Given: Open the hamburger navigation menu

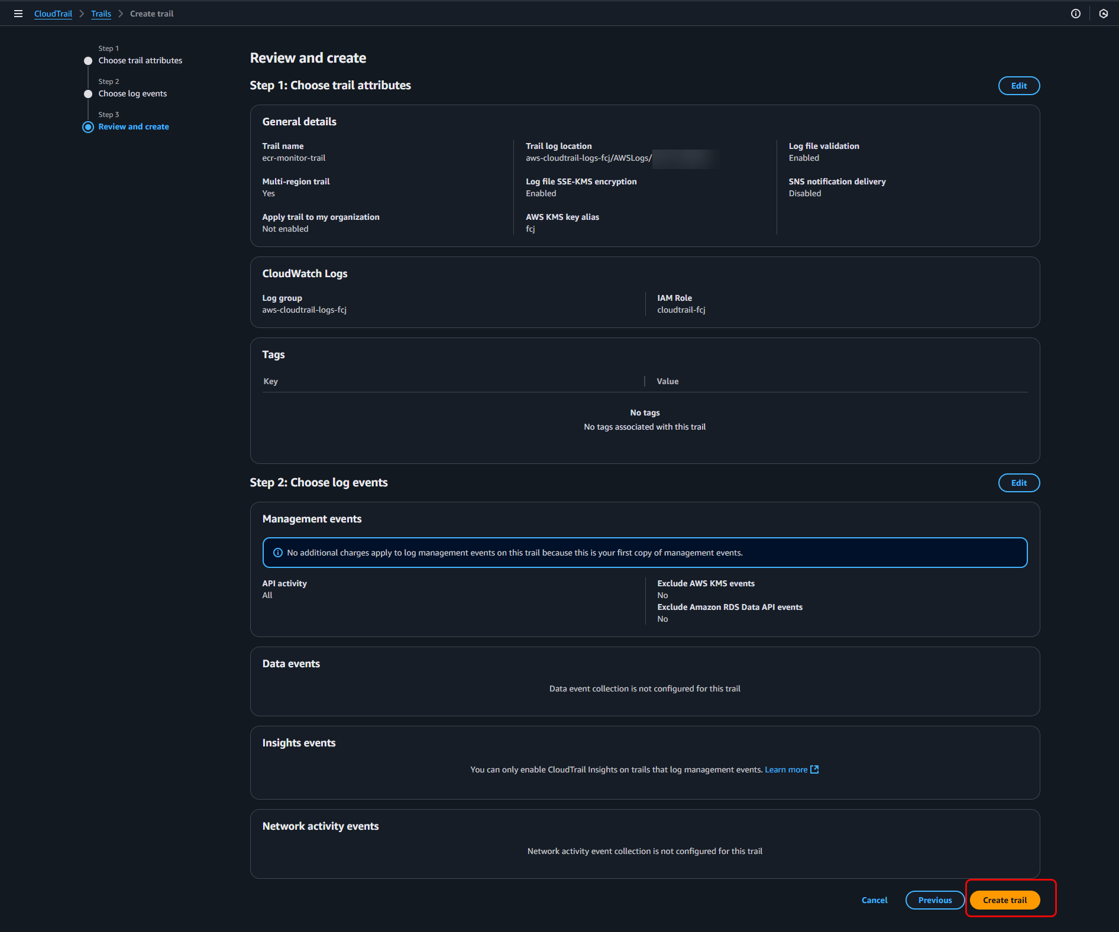Looking at the screenshot, I should 18,14.
